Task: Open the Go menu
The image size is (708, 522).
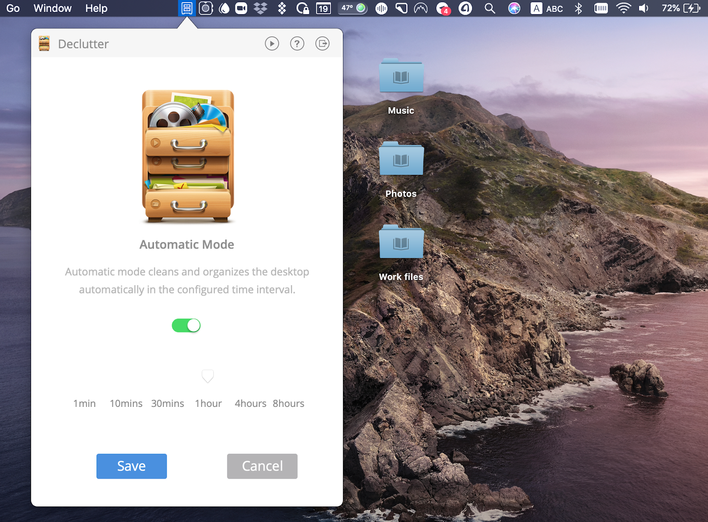Action: (12, 8)
